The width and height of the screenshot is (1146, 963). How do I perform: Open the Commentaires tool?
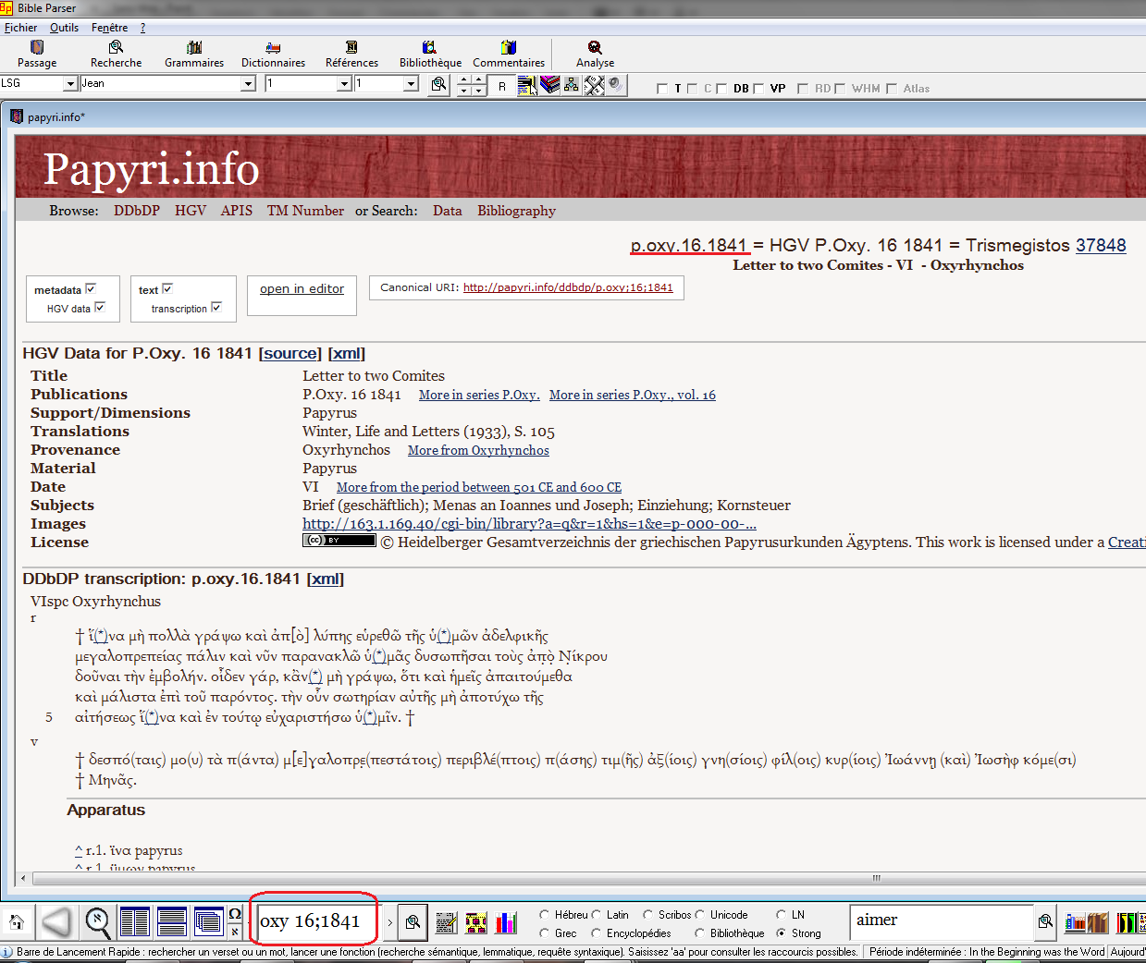tap(509, 55)
